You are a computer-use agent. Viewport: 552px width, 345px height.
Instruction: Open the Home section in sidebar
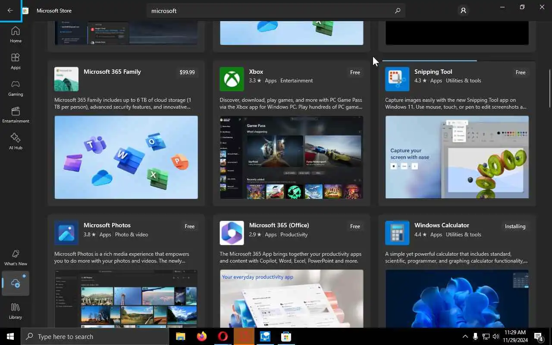(16, 34)
